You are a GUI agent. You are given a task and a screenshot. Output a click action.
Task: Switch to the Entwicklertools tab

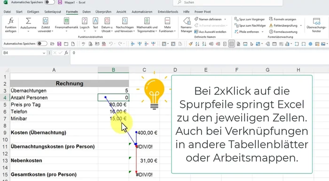(168, 12)
